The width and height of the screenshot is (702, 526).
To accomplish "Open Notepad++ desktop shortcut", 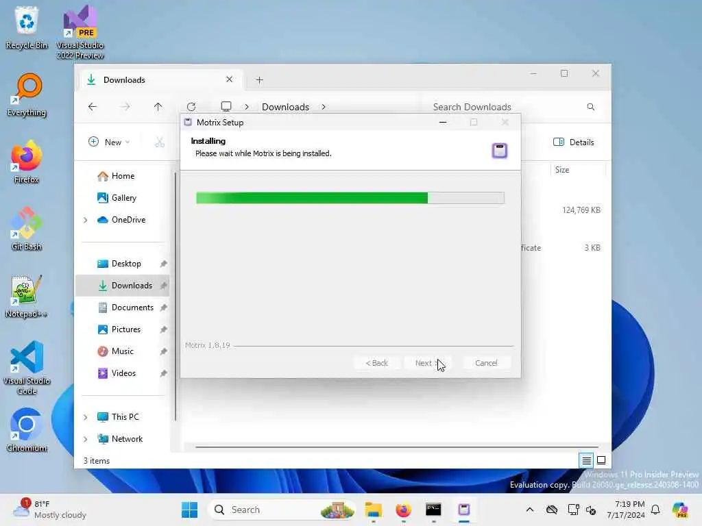I will pyautogui.click(x=27, y=296).
